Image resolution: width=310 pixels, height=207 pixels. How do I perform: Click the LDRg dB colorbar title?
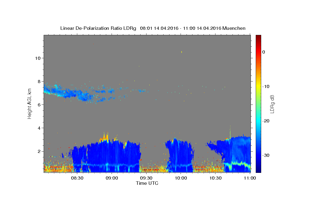272,104
